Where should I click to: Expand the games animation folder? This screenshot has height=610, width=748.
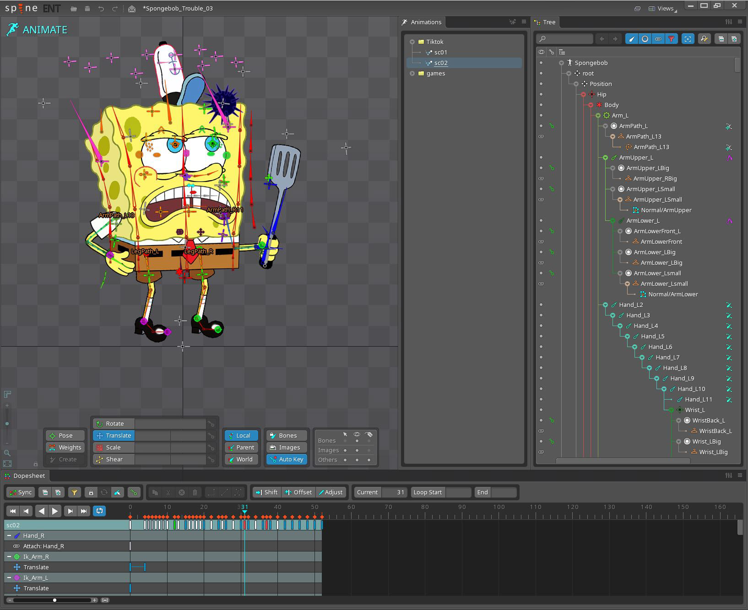[412, 73]
